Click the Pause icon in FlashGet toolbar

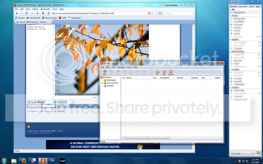pyautogui.click(x=118, y=72)
